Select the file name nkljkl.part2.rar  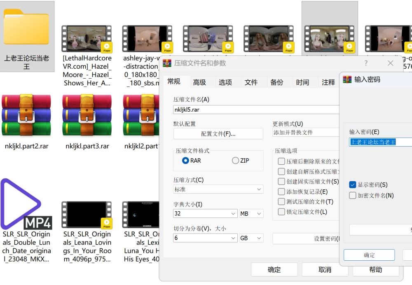point(26,146)
